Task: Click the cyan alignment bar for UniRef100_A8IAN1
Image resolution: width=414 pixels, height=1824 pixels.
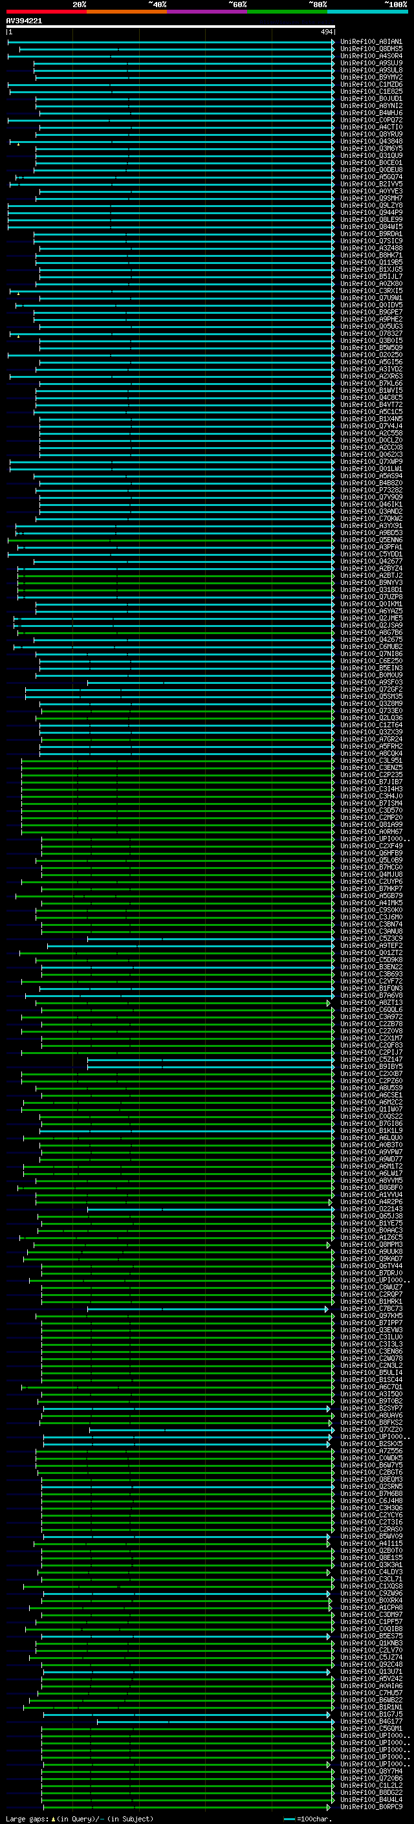Action: [171, 42]
